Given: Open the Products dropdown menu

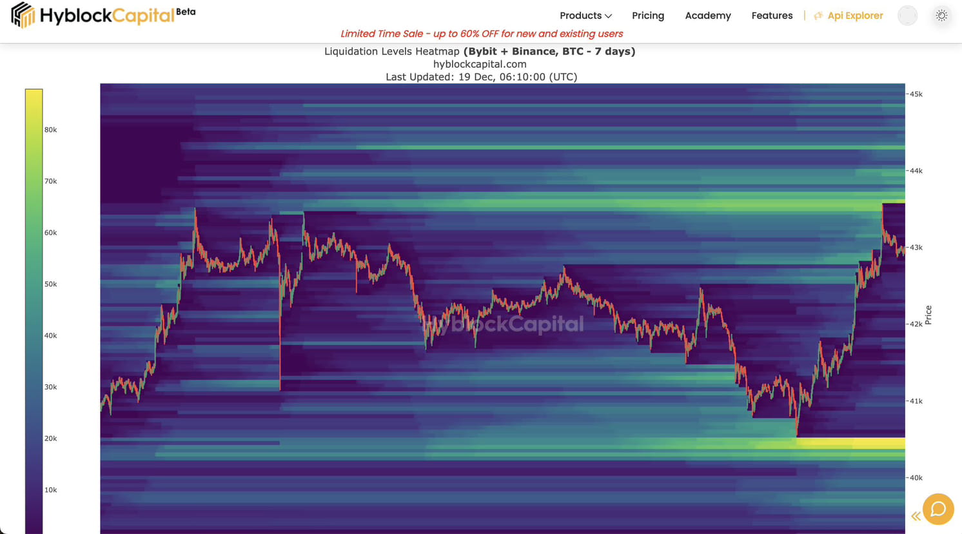Looking at the screenshot, I should point(585,15).
